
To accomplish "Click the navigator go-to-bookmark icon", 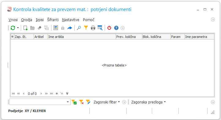I will click(62, 93).
